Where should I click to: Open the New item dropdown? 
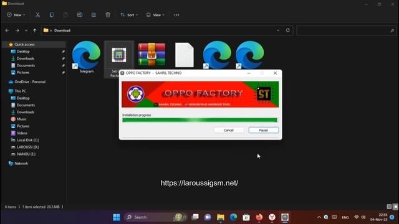(16, 15)
